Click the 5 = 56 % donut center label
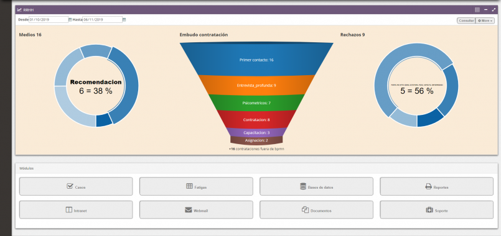 [x=416, y=91]
